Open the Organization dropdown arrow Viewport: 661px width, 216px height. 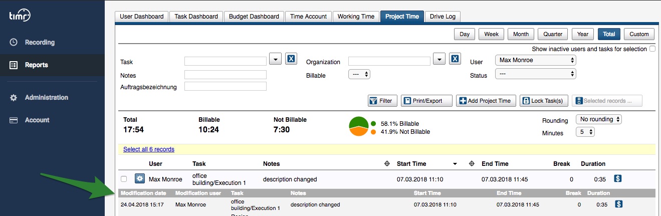click(439, 59)
